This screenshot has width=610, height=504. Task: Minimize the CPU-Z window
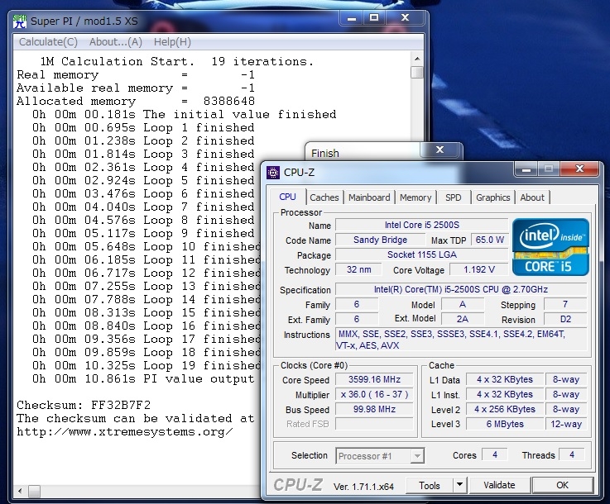click(x=526, y=169)
